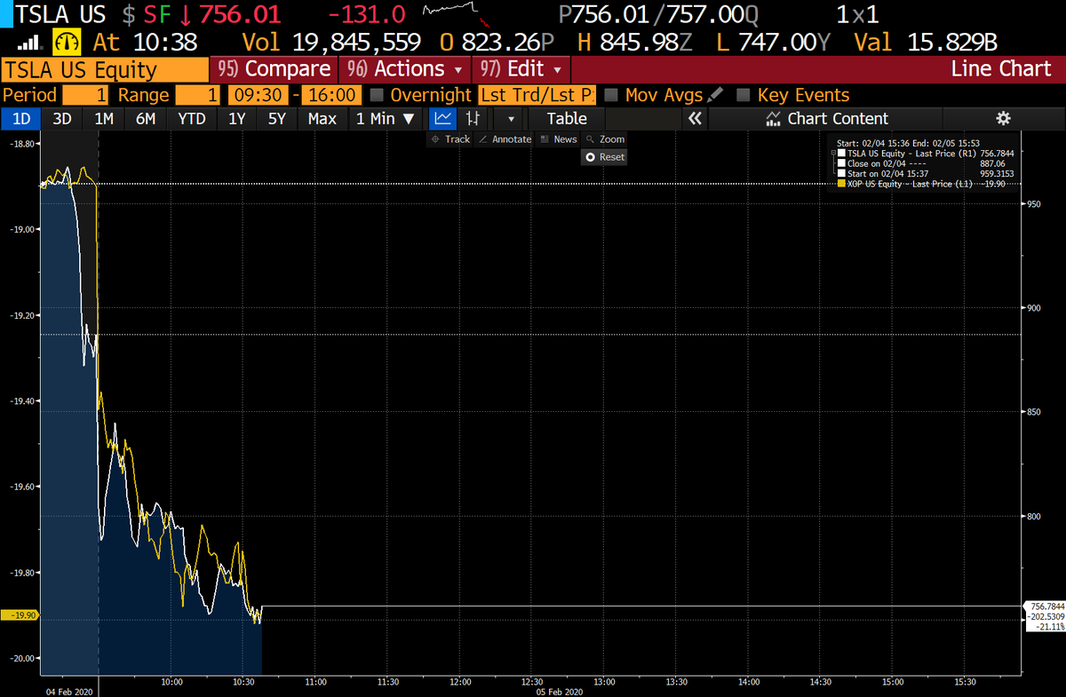Toggle the Mov Avgs checkbox
Screen dimensions: 1066x697
point(611,95)
